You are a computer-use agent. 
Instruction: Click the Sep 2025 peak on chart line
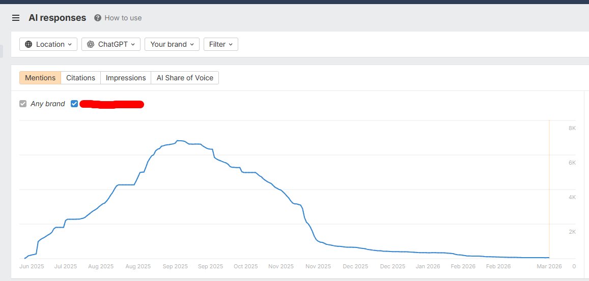tap(179, 141)
